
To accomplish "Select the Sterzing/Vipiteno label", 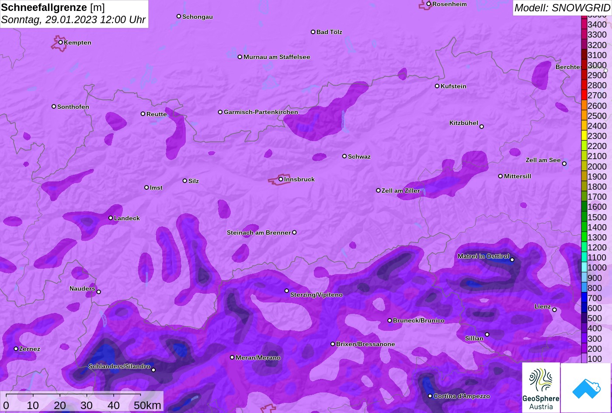I will (x=316, y=295).
